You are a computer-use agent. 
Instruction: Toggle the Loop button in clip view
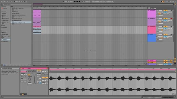tap(45, 78)
